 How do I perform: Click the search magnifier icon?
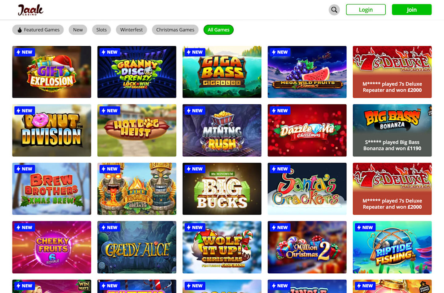click(334, 9)
